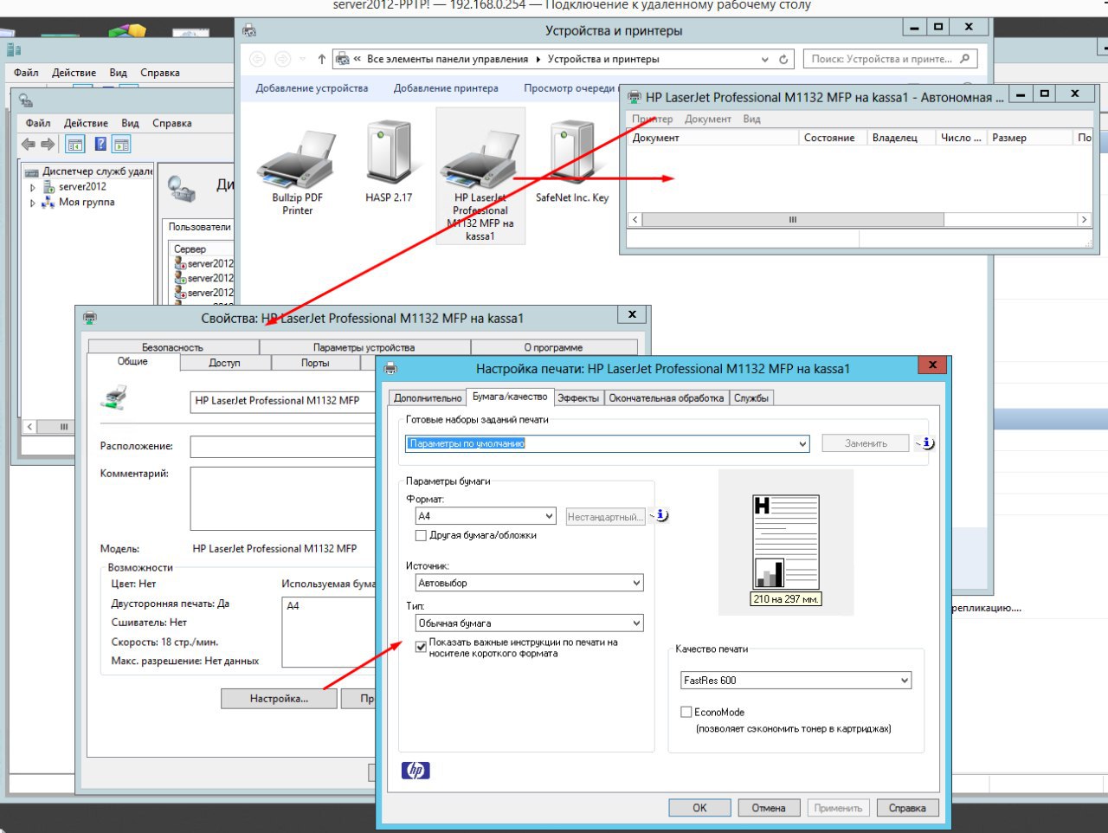
Task: Open the recent locations dropdown next to forward arrow
Action: pyautogui.click(x=303, y=59)
